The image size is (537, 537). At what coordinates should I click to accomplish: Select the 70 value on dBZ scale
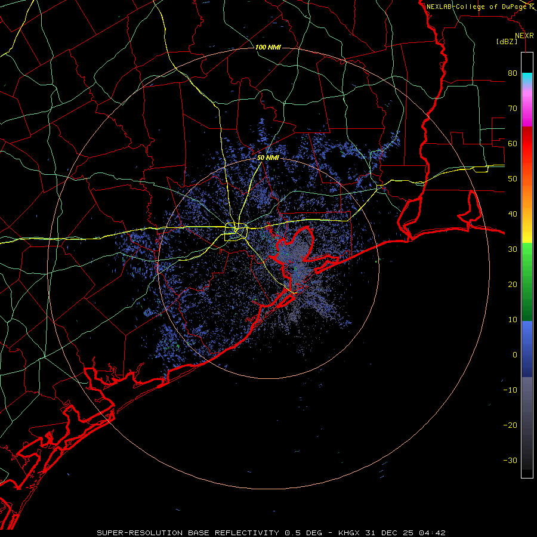513,108
